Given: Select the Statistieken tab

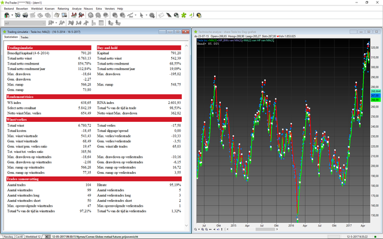Looking at the screenshot, I should coord(11,37).
